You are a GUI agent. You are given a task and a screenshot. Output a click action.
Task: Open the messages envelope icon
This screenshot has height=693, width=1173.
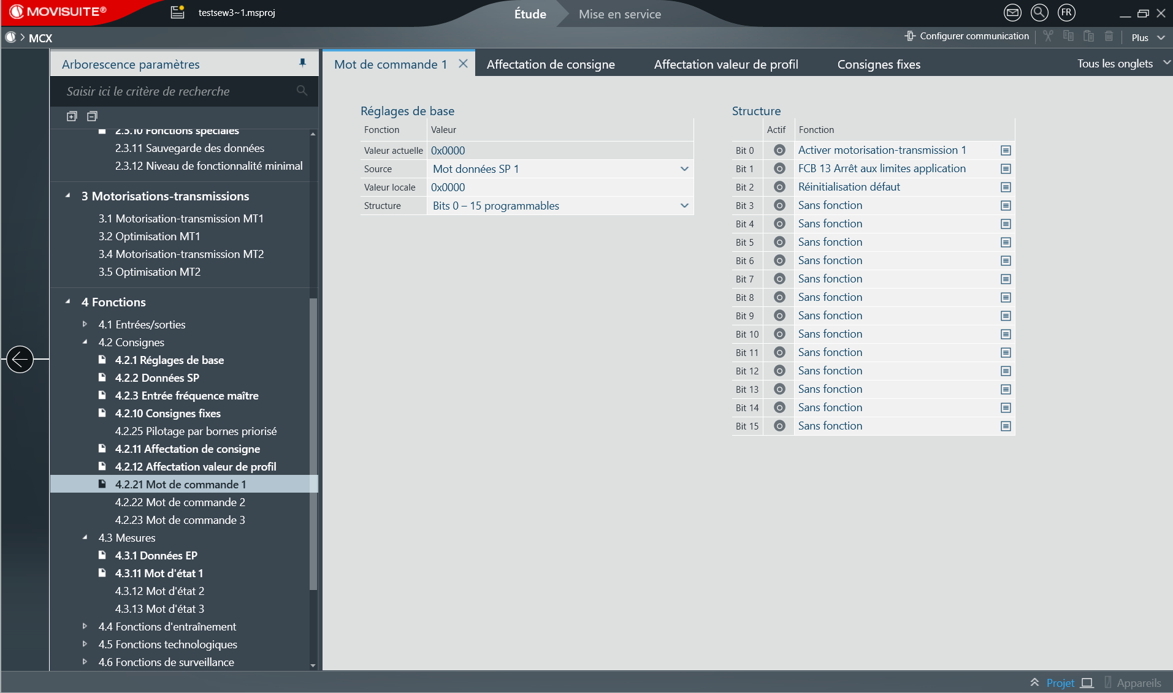click(x=1012, y=12)
